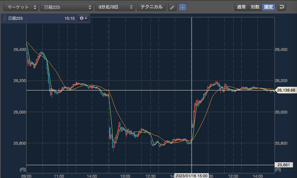297x178 pixels.
Task: Grab the panel drag handle beside 日経225
Action: (x=4, y=18)
